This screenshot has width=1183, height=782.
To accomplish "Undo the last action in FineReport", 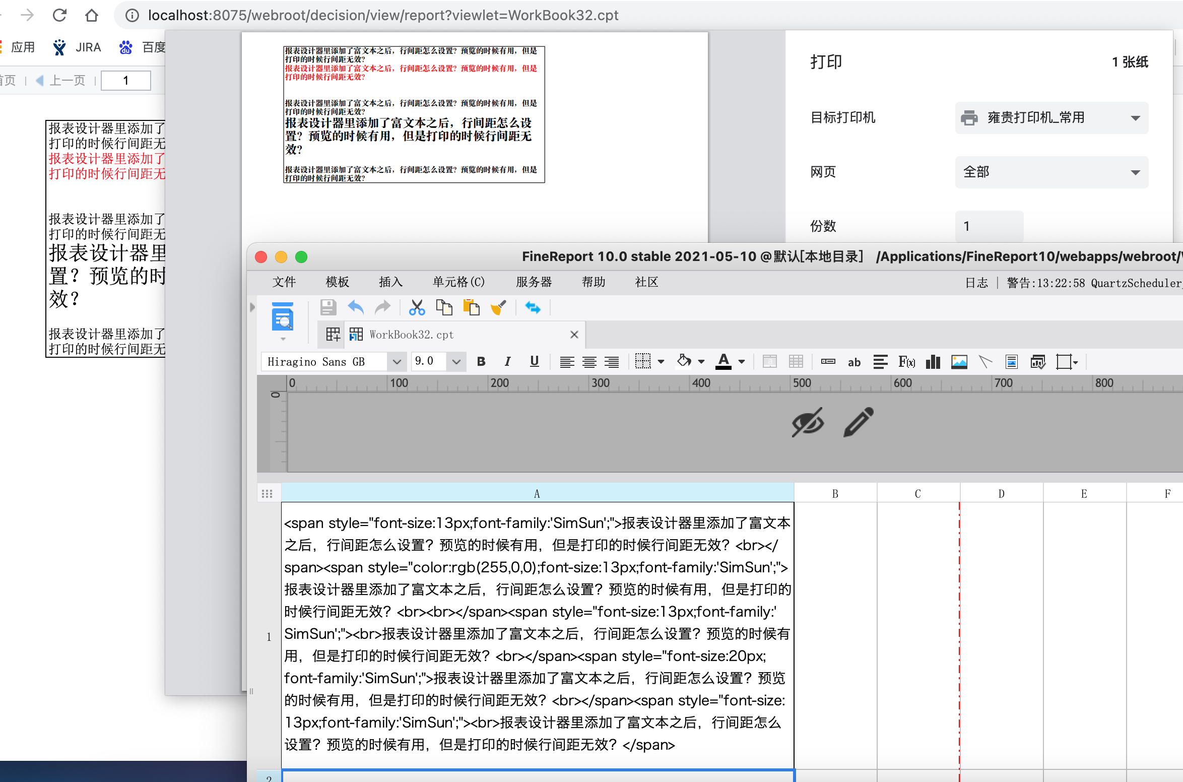I will [356, 307].
